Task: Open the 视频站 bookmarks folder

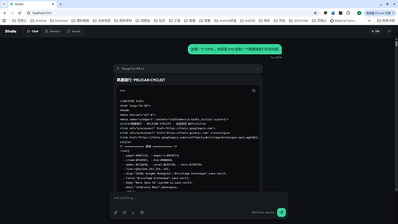Action: (142, 21)
